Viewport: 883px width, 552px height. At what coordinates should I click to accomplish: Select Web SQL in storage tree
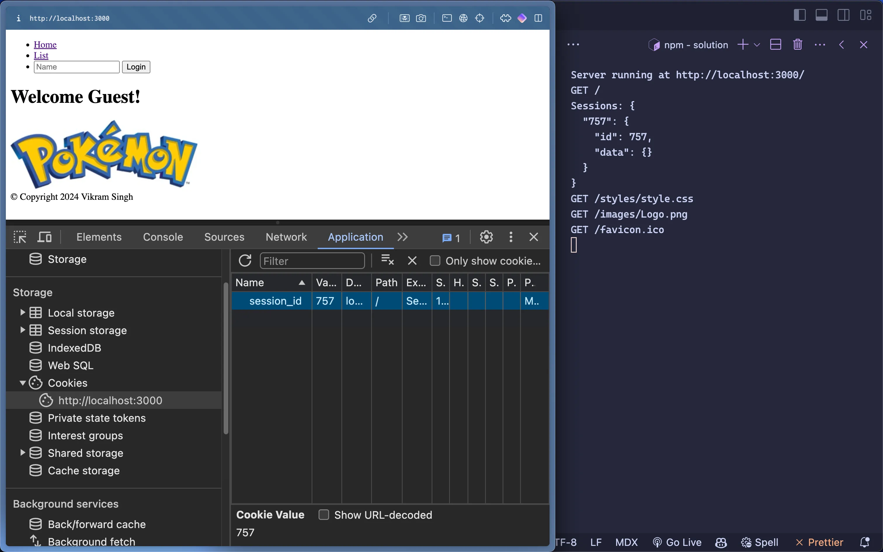point(70,365)
